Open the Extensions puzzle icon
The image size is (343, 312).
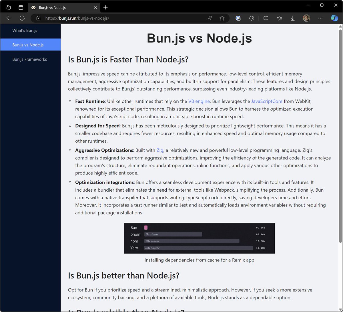pyautogui.click(x=251, y=18)
